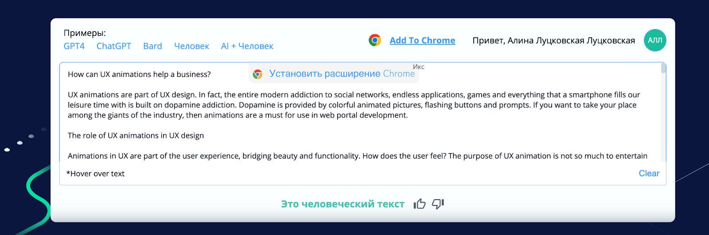Select the ChatGPT example text

pos(114,46)
